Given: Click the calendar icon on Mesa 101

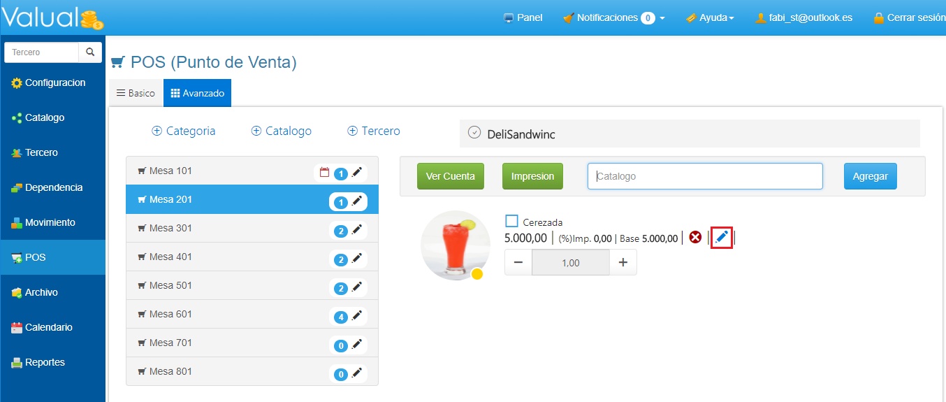Looking at the screenshot, I should 324,172.
